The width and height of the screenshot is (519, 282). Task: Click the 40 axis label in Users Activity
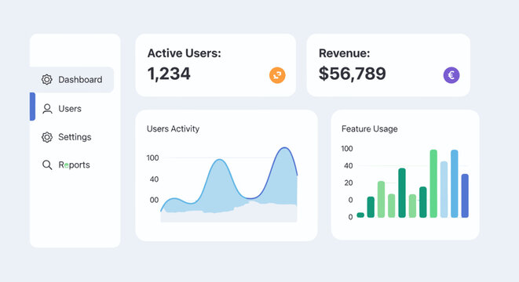pos(154,179)
